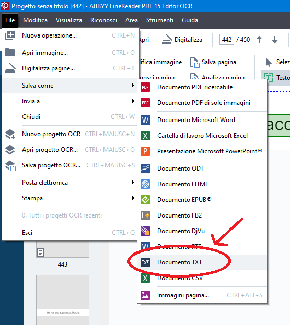Expand the Invia a submenu arrow
The height and width of the screenshot is (325, 290).
[133, 101]
